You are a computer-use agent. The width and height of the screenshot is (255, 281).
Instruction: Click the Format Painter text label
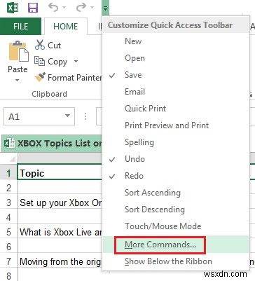click(x=74, y=78)
